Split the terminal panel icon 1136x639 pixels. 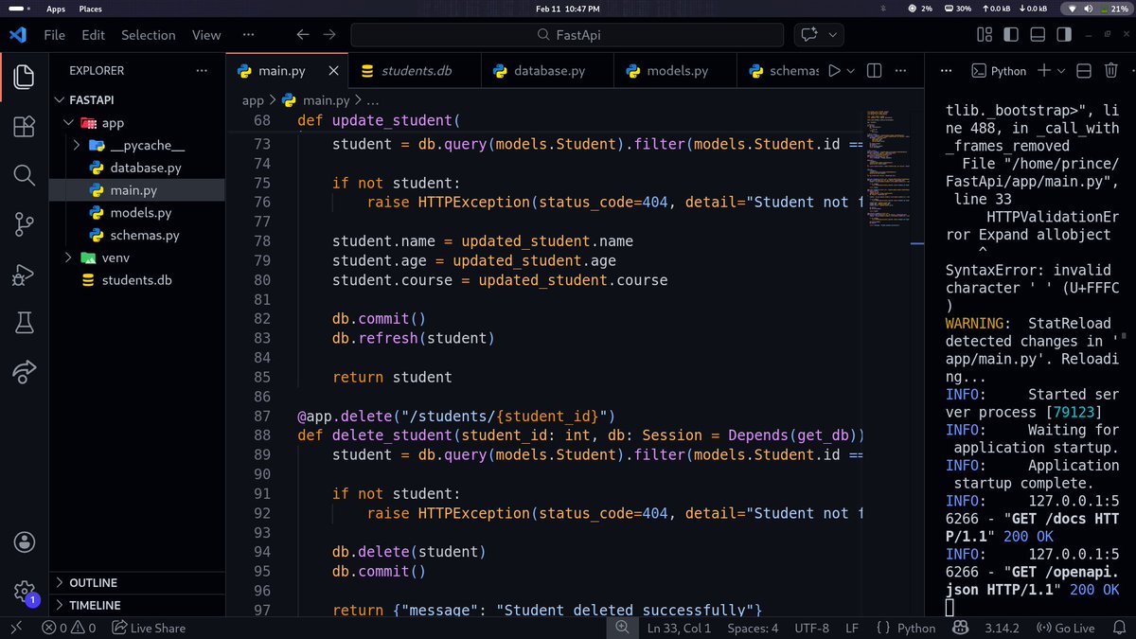pos(1085,71)
